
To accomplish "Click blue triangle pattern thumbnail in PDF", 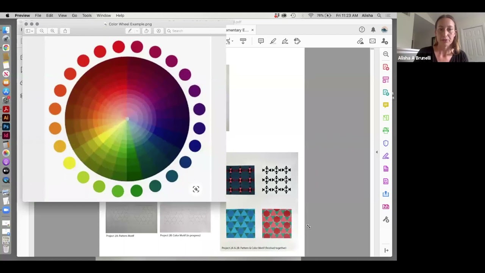I will pyautogui.click(x=241, y=223).
